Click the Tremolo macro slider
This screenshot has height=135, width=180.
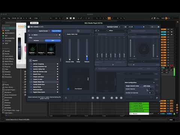87,49
